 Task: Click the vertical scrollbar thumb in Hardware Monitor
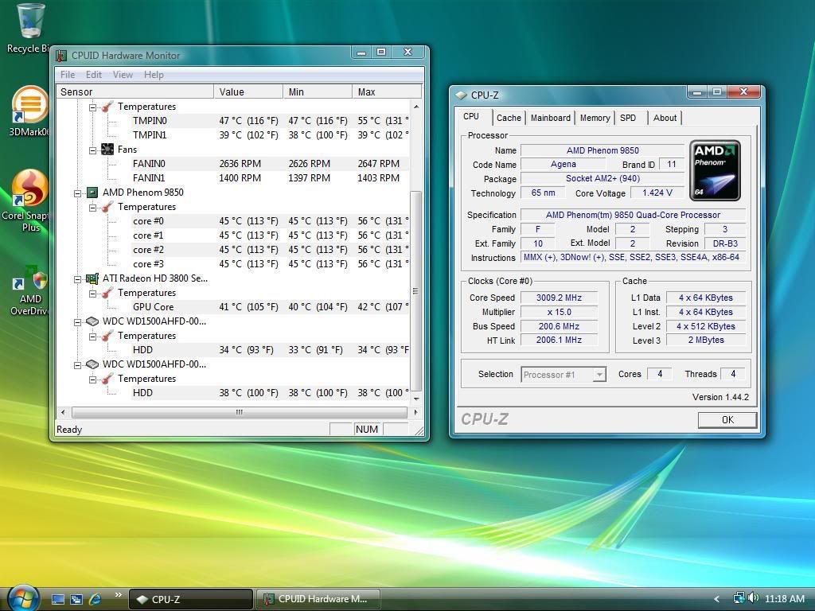pyautogui.click(x=415, y=291)
